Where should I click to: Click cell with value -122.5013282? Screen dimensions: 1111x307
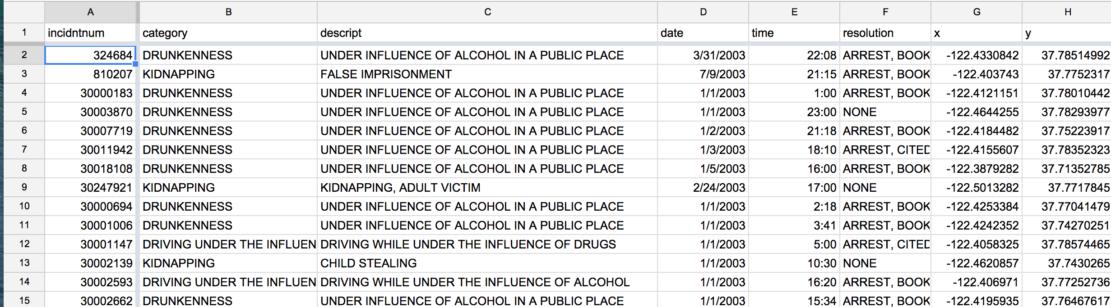point(977,187)
